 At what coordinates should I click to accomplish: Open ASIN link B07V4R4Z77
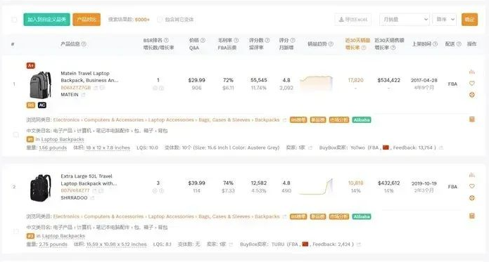pos(75,190)
